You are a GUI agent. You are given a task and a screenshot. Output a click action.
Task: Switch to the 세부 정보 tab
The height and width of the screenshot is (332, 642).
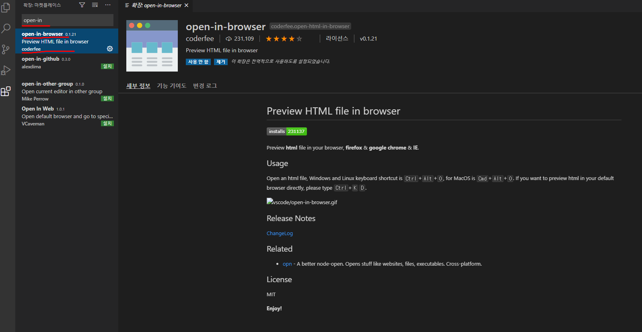[138, 86]
